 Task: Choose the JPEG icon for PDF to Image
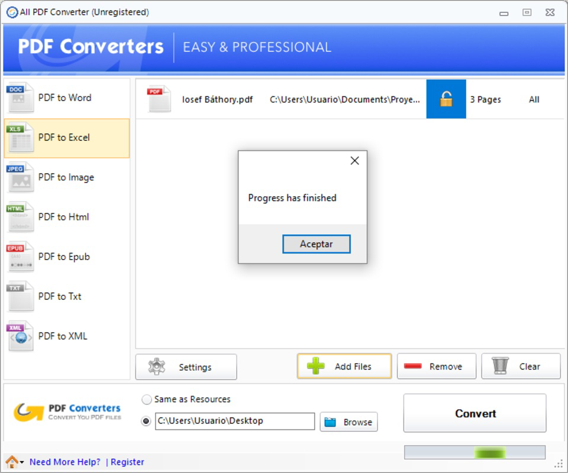click(x=20, y=177)
